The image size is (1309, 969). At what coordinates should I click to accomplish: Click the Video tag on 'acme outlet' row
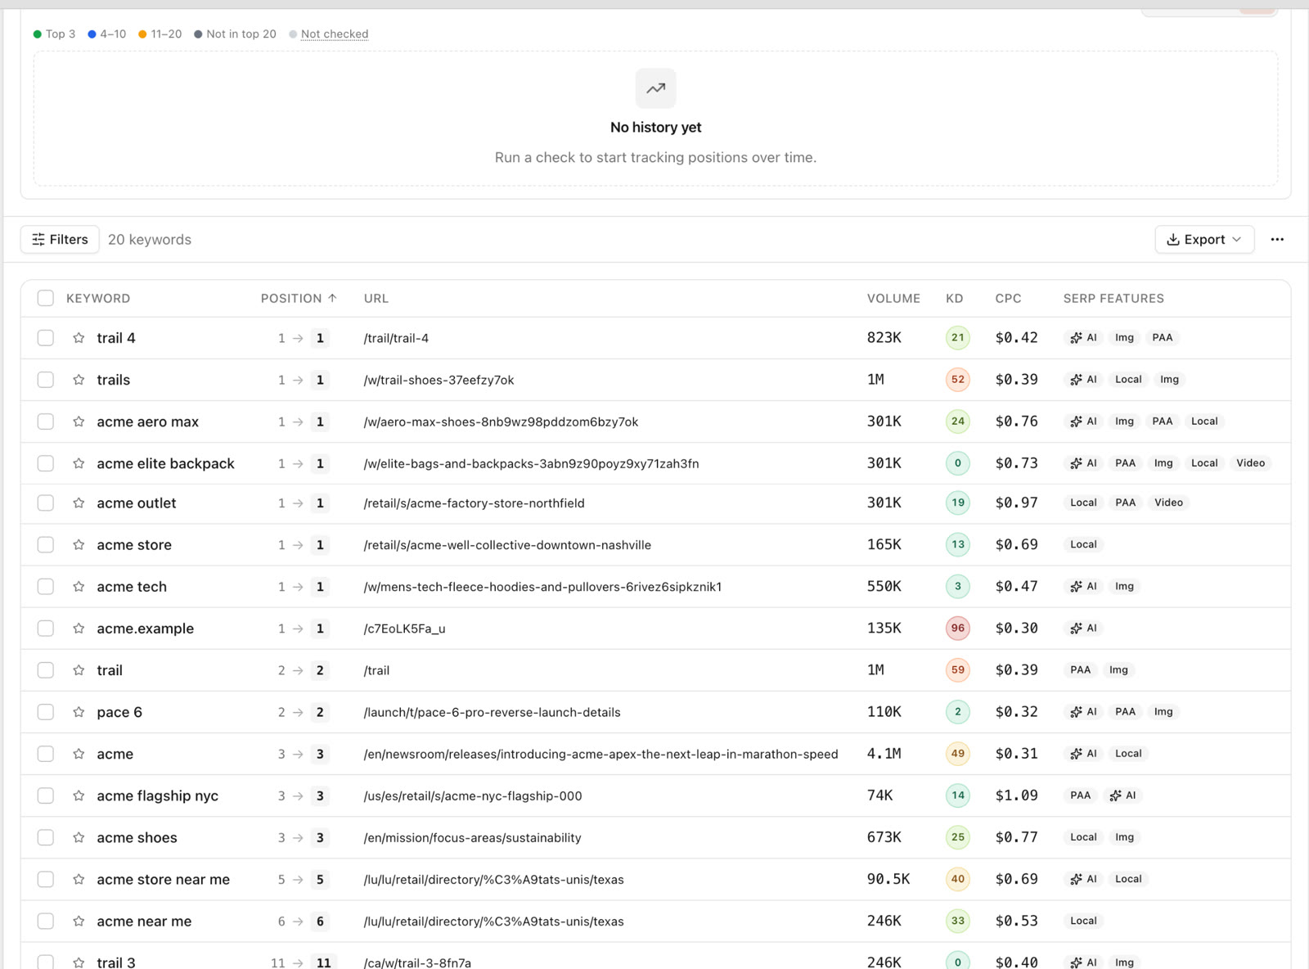[x=1168, y=503]
